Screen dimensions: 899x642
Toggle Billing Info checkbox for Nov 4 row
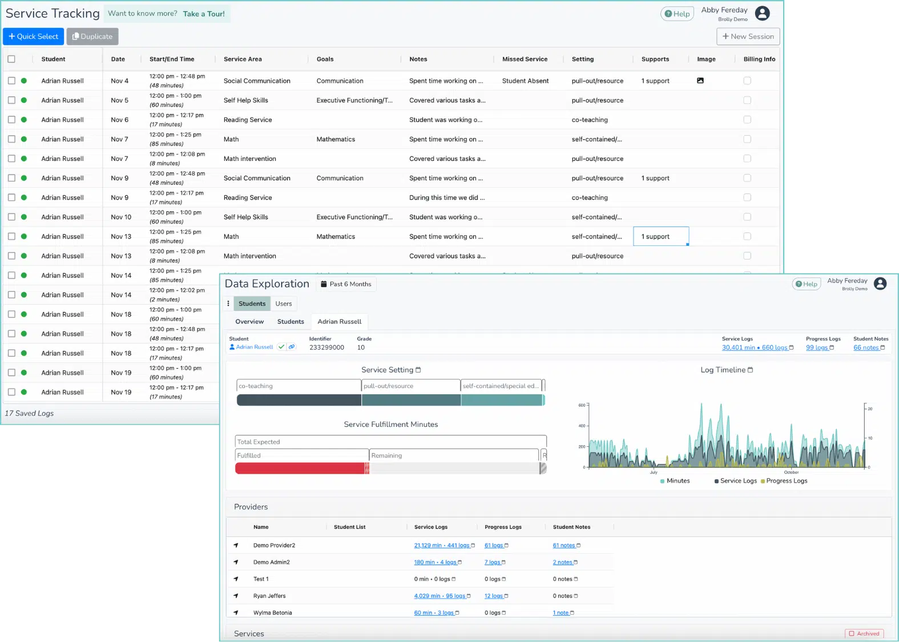tap(747, 80)
